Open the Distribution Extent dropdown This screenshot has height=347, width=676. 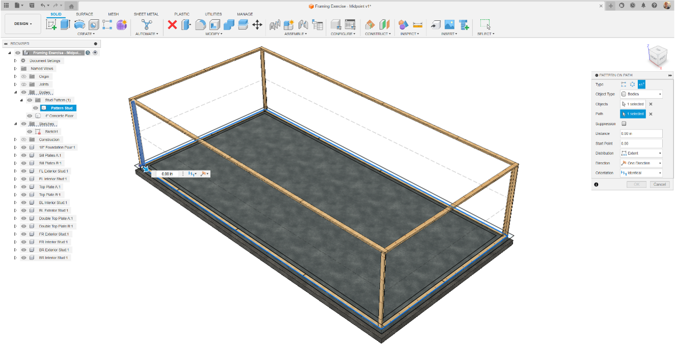click(641, 153)
